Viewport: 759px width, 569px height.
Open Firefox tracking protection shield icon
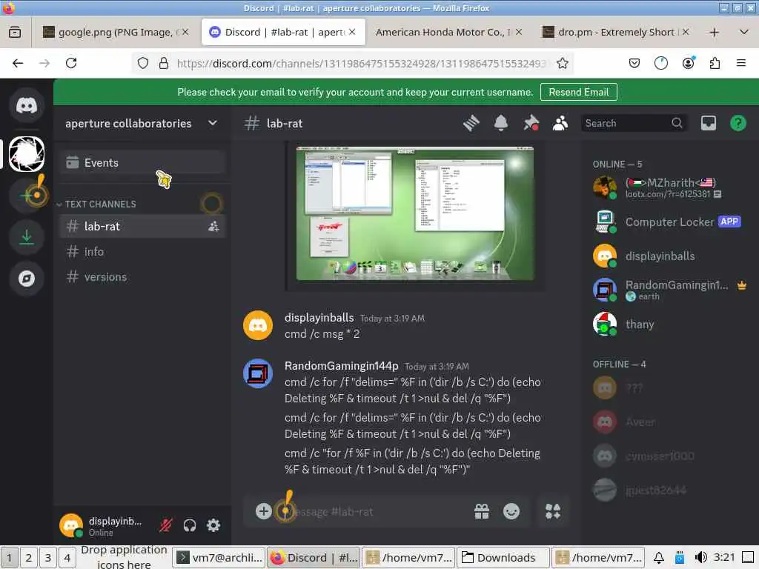143,63
